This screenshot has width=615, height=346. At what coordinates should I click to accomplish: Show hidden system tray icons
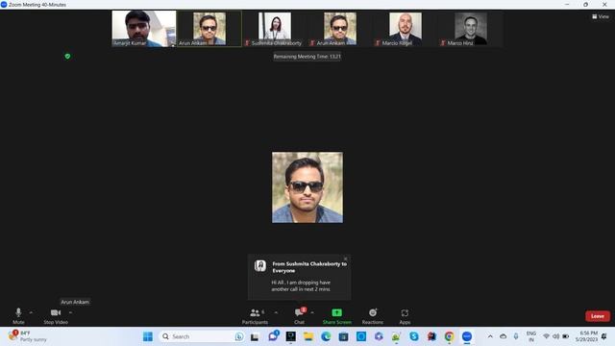(490, 336)
